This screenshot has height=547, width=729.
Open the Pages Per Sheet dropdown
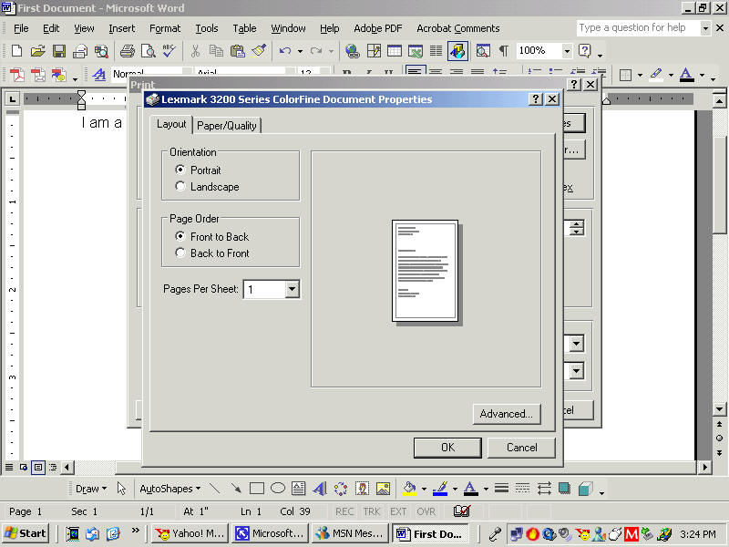(x=292, y=289)
